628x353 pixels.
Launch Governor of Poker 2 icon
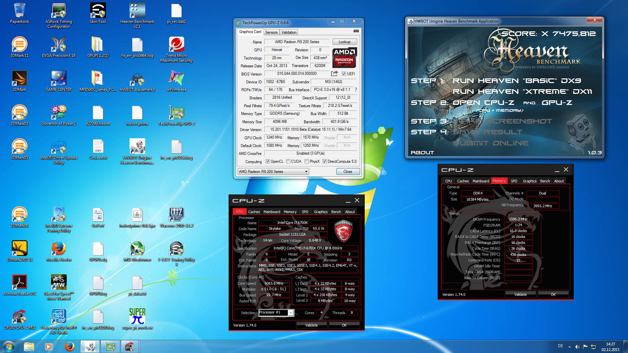(59, 115)
